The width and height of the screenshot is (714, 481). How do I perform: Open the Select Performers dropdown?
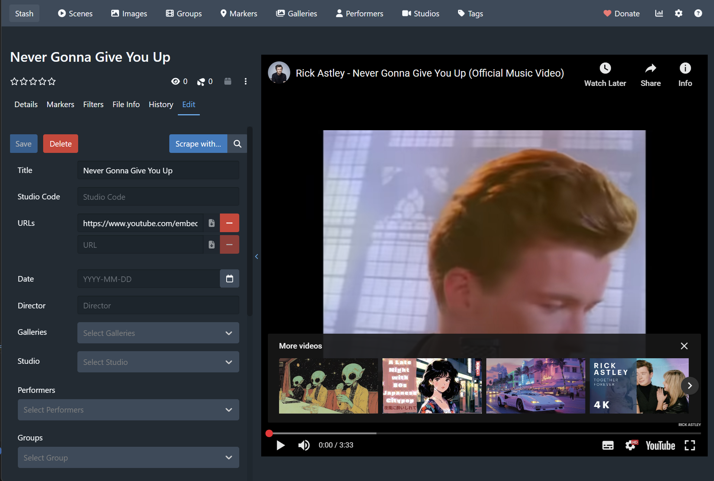point(128,410)
